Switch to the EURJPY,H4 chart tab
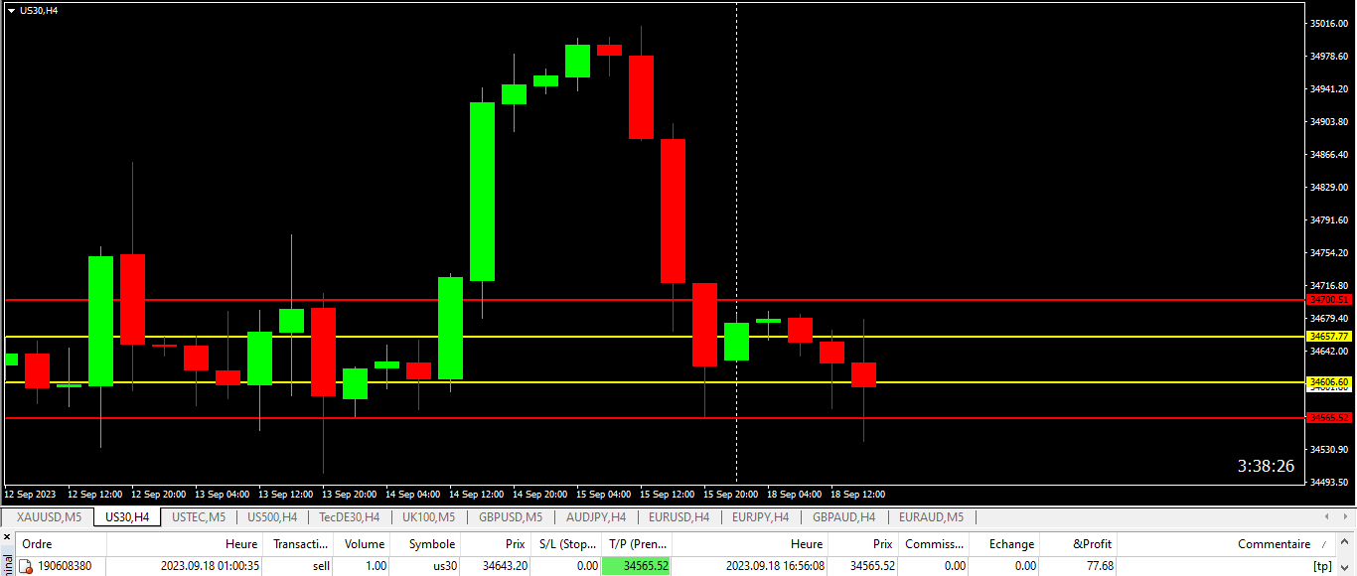The image size is (1357, 576). click(x=760, y=517)
